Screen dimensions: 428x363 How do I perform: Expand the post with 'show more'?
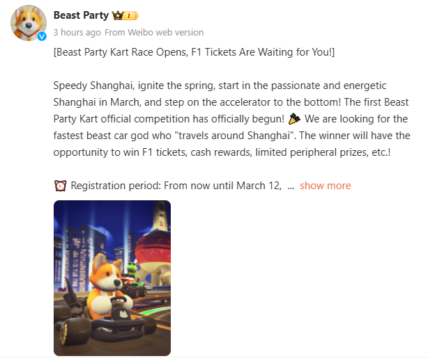coord(325,186)
